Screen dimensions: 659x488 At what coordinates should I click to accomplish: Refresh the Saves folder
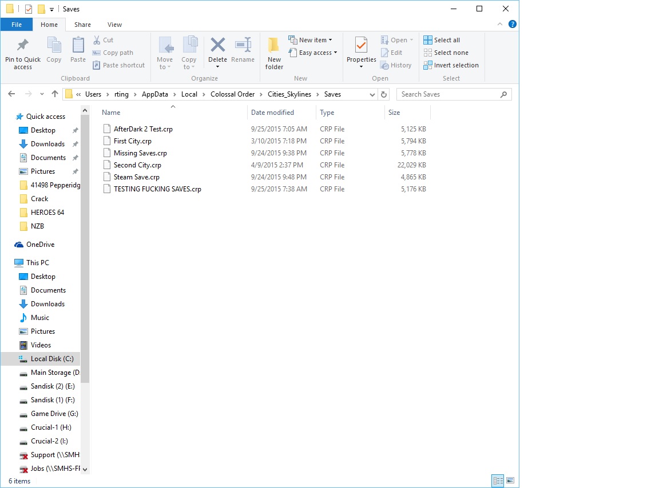[x=383, y=94]
